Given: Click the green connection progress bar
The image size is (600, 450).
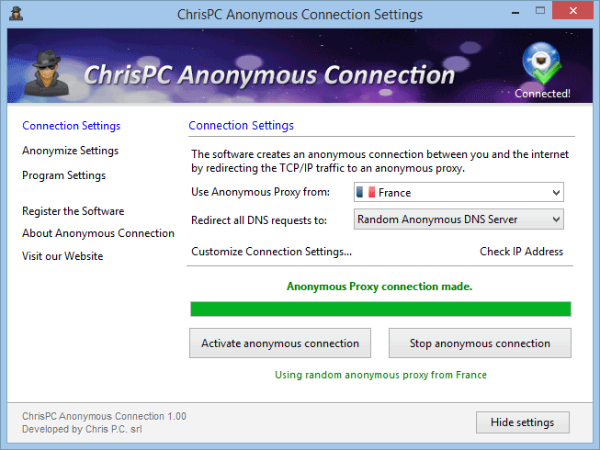Looking at the screenshot, I should point(379,309).
